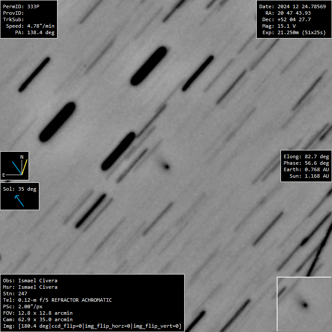The width and height of the screenshot is (332, 332).
Task: Click the 'Stn: 247' text
Action: pyautogui.click(x=15, y=294)
